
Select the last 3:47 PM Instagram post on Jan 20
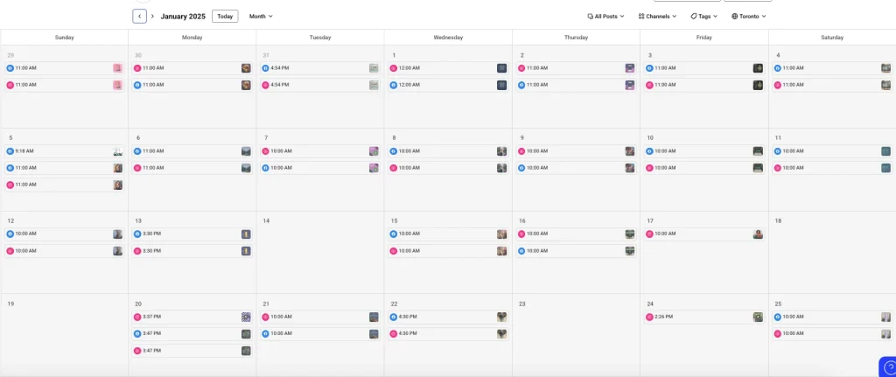click(x=192, y=351)
